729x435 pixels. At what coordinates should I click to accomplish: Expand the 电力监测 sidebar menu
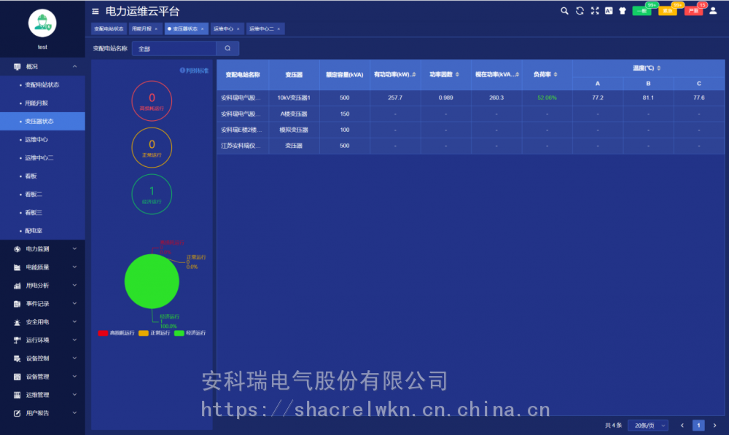coord(42,249)
